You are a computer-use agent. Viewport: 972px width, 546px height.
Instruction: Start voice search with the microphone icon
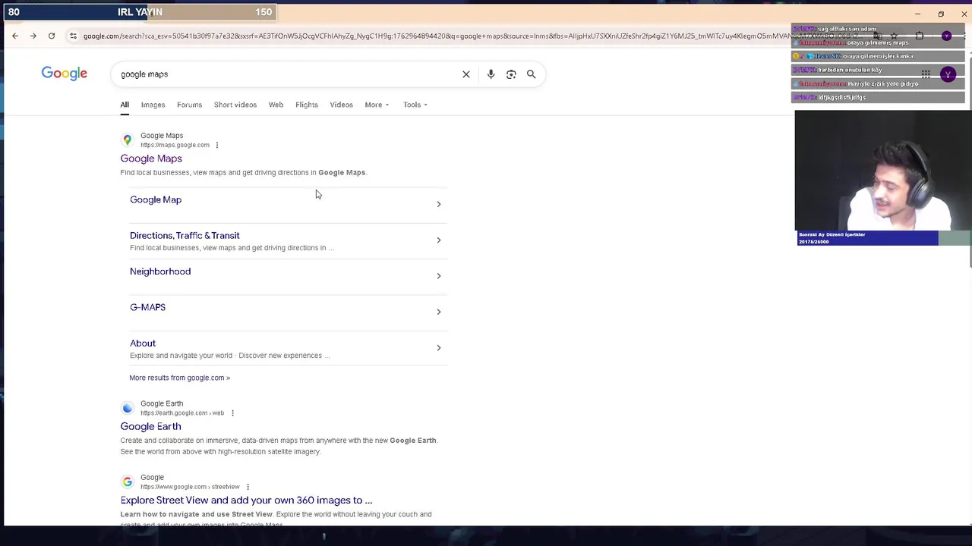coord(491,74)
